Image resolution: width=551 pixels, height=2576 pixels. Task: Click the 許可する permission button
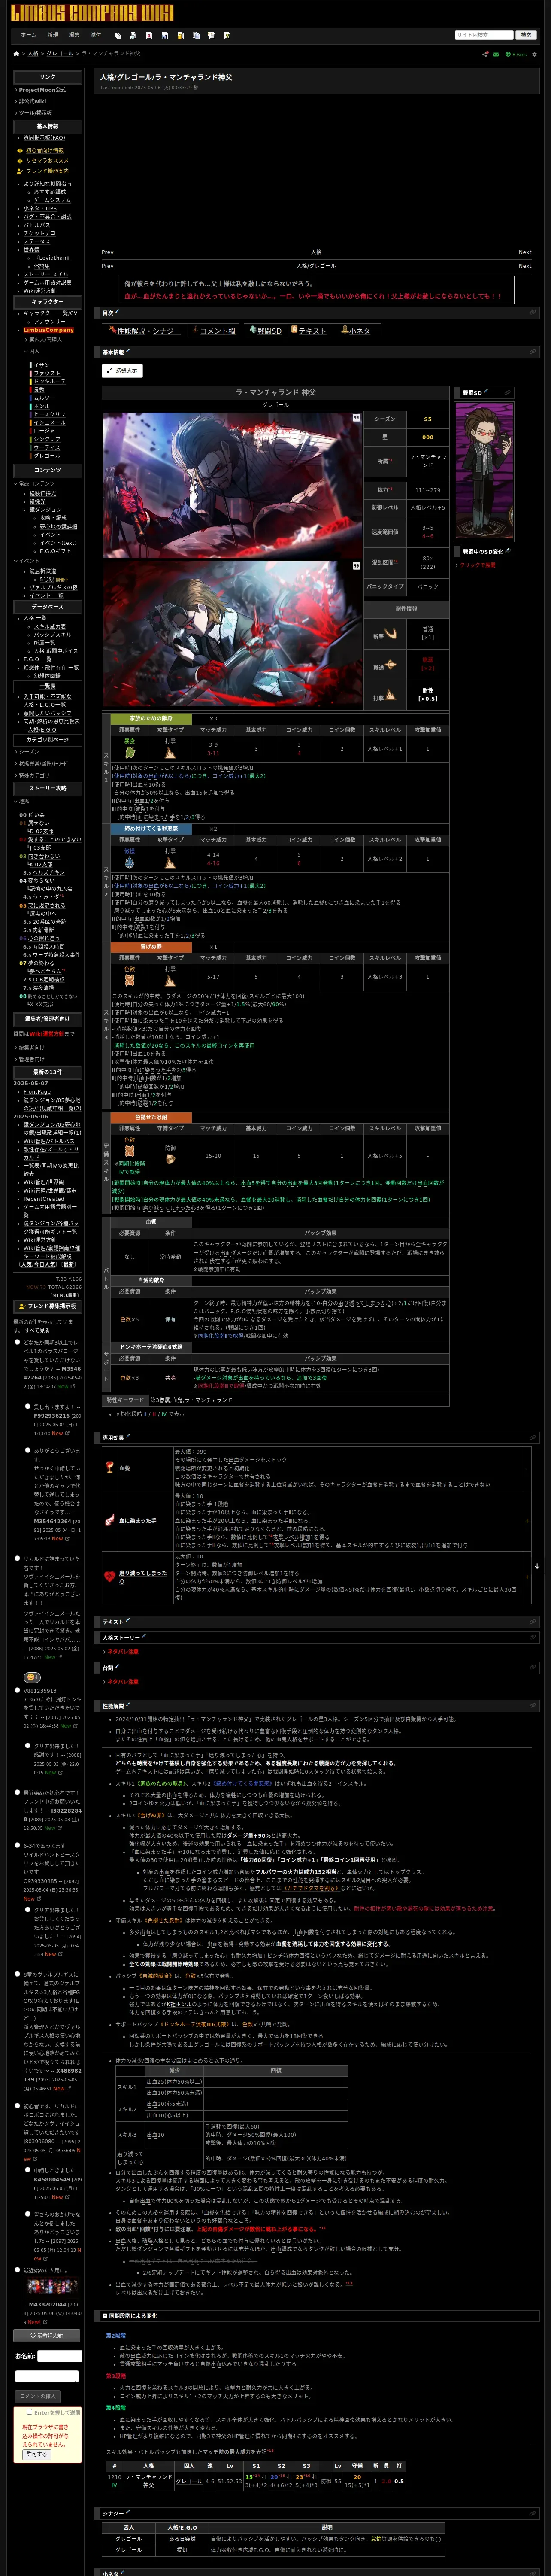click(36, 2454)
